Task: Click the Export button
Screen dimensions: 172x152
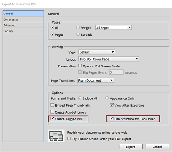Action: click(x=131, y=147)
